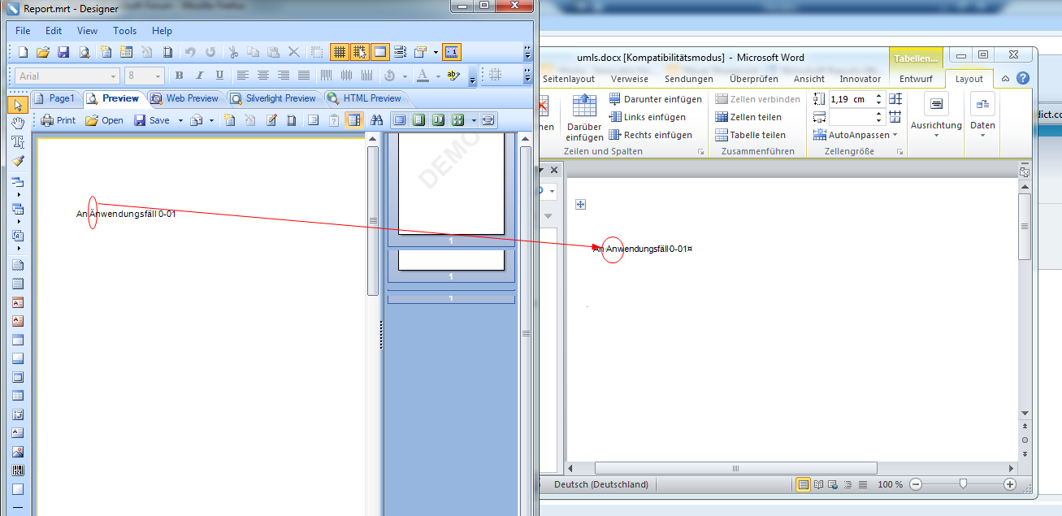
Task: Click the Underline formatting icon in Designer
Action: coord(219,76)
